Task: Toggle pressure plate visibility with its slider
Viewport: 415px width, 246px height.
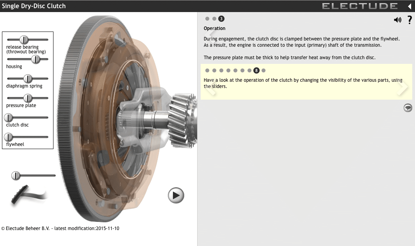Action: (27, 98)
